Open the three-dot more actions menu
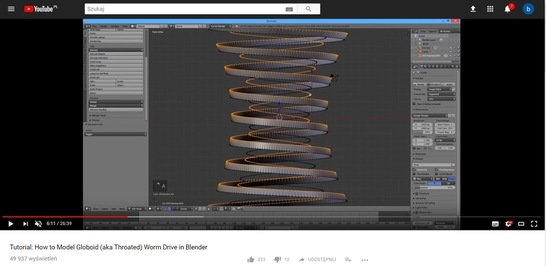546x266 pixels. point(364,260)
